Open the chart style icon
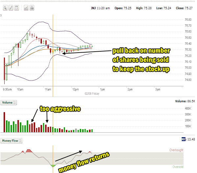The height and width of the screenshot is (173, 197). point(26,8)
